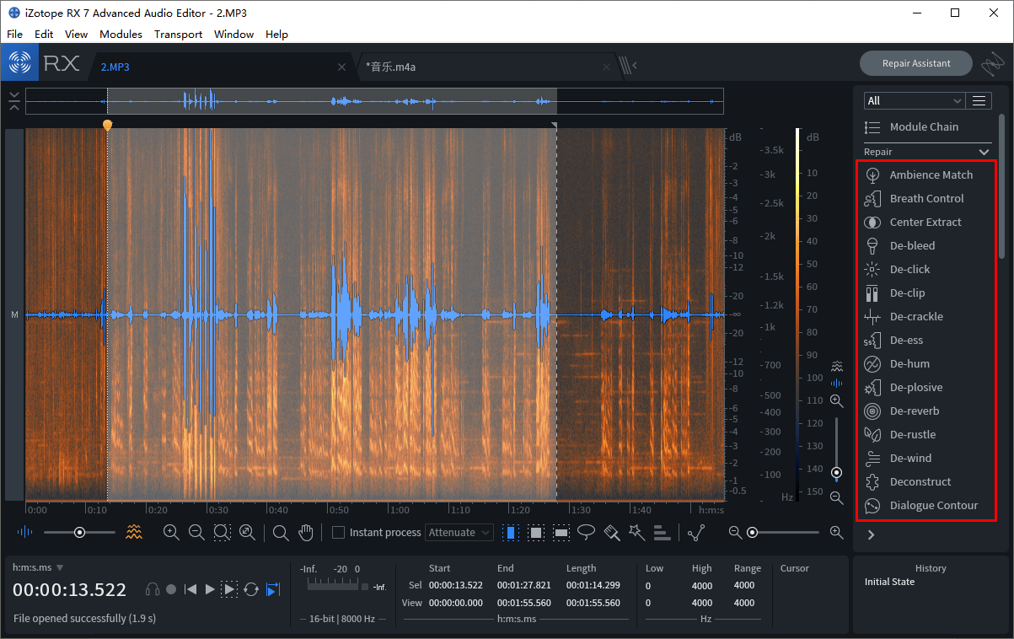Select the harmonics selection tool
The width and height of the screenshot is (1014, 639).
(x=662, y=532)
